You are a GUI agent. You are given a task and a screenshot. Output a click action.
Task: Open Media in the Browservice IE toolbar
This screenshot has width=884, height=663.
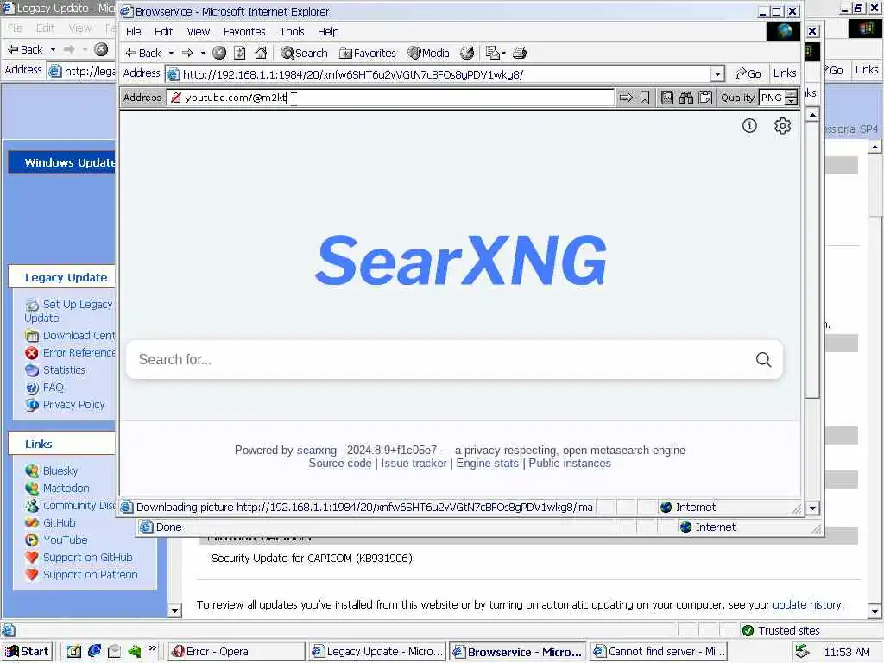click(429, 53)
